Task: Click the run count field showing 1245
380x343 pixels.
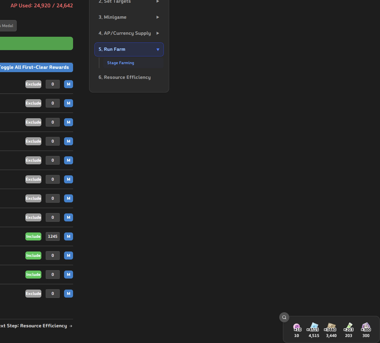Action: [x=53, y=236]
